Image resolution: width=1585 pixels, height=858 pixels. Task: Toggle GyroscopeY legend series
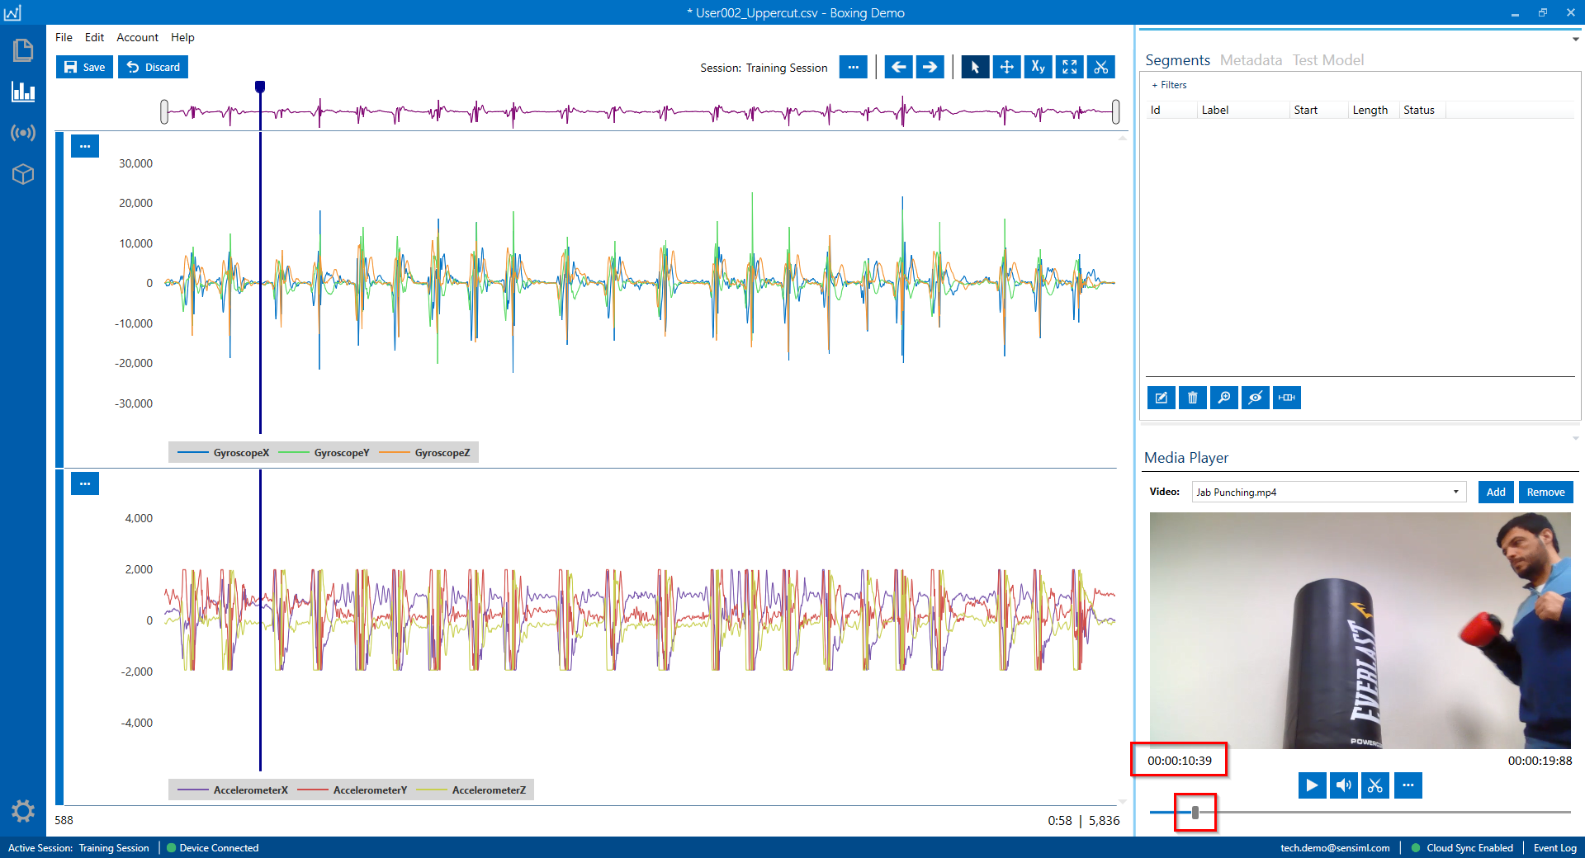point(324,453)
